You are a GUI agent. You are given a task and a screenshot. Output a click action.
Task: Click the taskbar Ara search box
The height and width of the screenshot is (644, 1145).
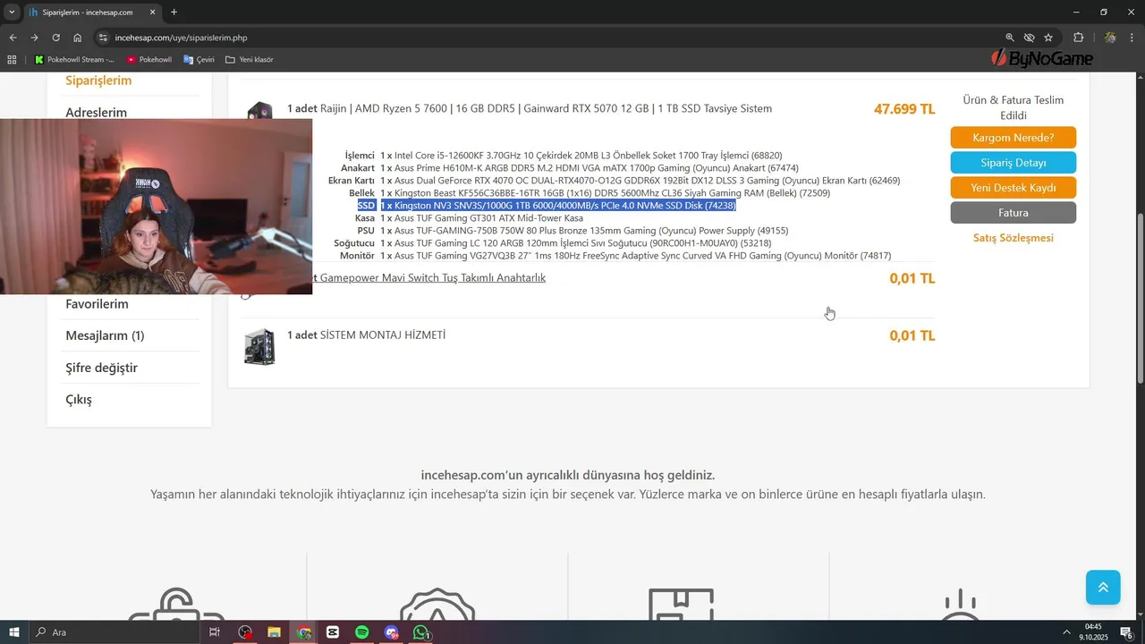click(116, 632)
